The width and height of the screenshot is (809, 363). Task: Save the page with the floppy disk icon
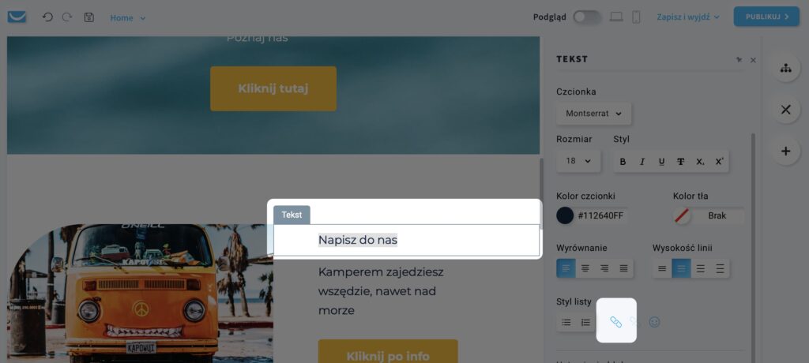88,17
